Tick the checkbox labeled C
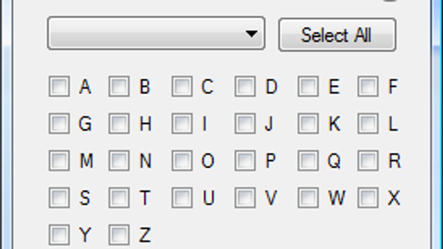 pos(182,87)
